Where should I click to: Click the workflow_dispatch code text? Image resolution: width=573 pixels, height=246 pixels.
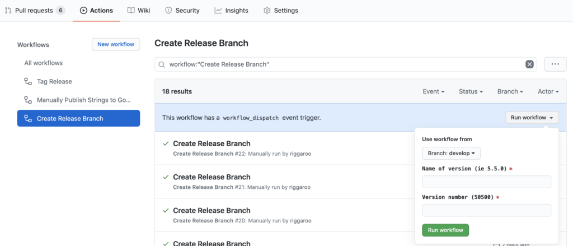click(251, 118)
